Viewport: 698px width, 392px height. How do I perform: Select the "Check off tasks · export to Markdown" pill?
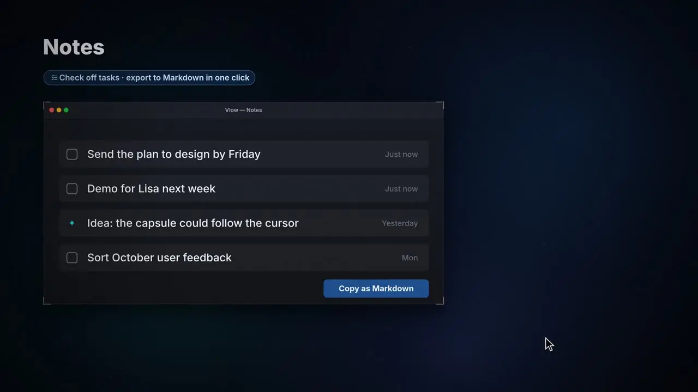149,78
